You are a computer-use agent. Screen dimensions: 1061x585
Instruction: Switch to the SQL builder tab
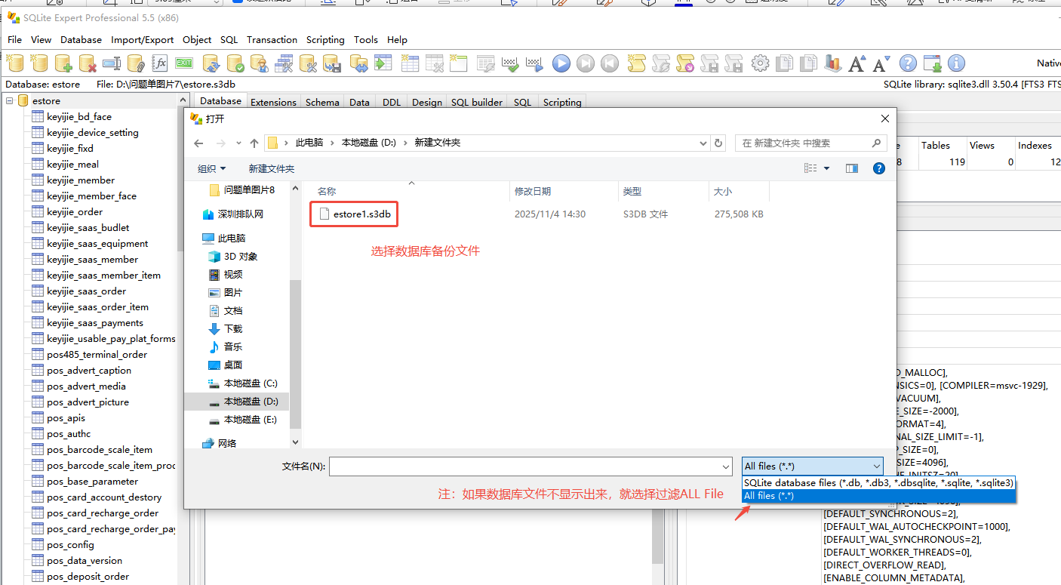[x=477, y=102]
